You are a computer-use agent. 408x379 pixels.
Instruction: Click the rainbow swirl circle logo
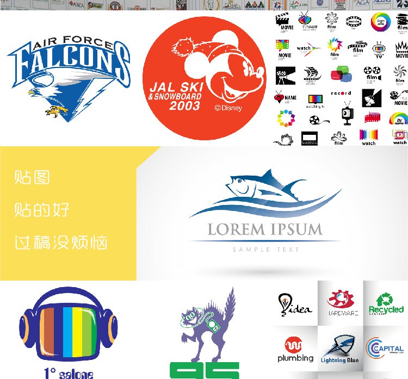[x=381, y=22]
